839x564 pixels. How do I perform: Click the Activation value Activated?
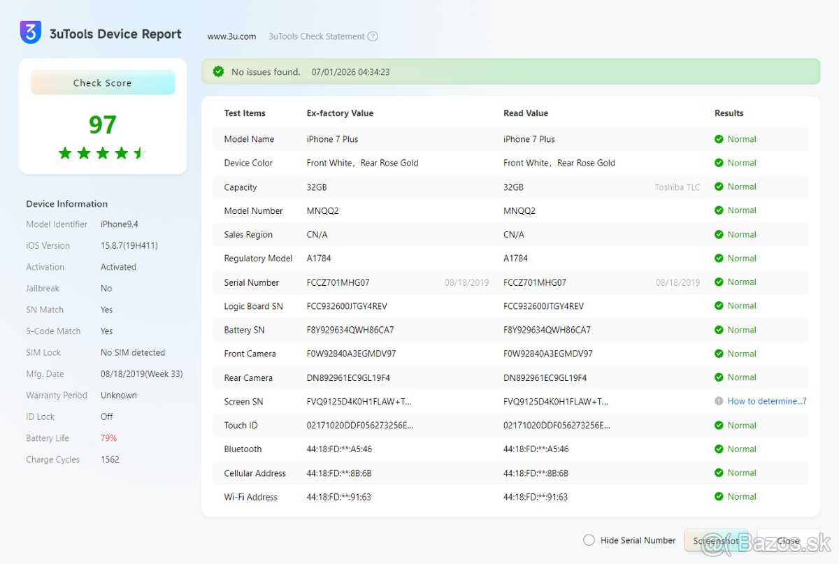click(x=118, y=267)
